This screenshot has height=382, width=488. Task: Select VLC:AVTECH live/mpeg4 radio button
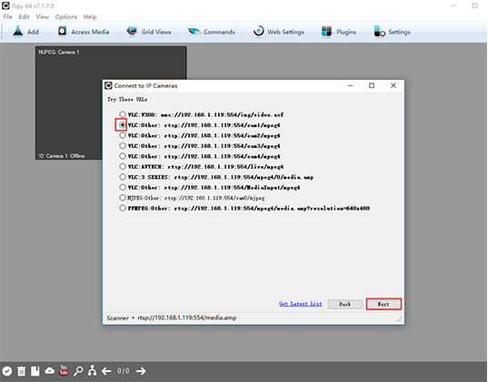123,166
